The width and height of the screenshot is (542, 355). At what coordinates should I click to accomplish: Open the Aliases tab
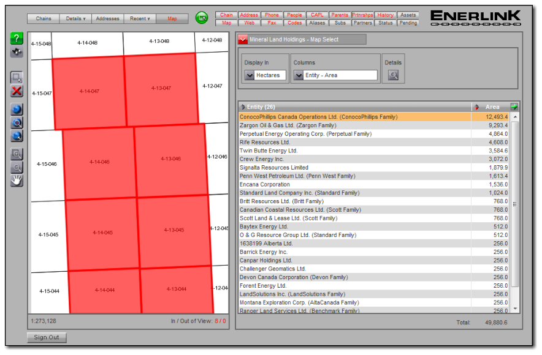coord(317,23)
